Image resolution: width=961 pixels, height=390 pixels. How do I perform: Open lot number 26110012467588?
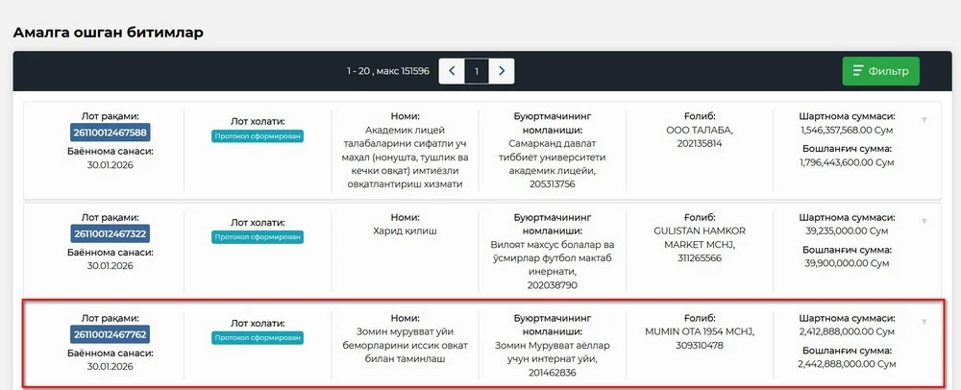(110, 133)
